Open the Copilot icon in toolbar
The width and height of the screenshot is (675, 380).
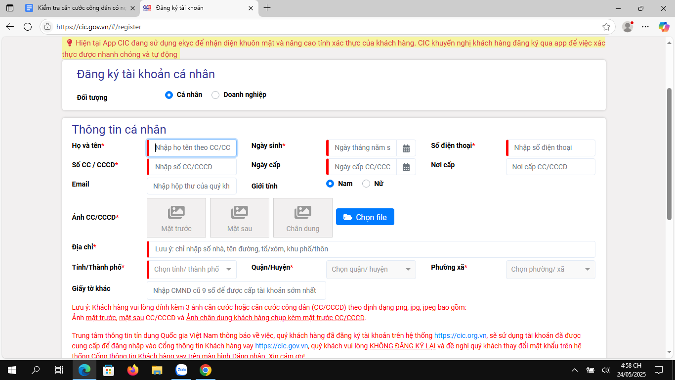664,27
